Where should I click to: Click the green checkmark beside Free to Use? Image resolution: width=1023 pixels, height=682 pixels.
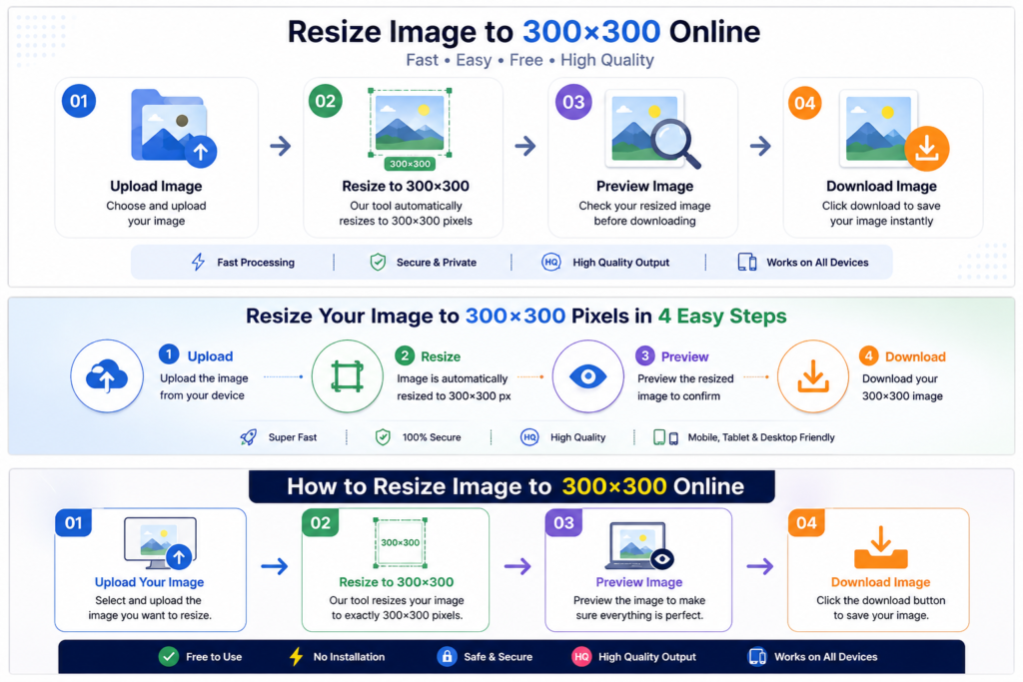coord(169,657)
